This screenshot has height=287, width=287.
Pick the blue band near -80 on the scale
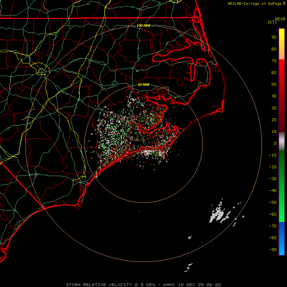[x=282, y=238]
